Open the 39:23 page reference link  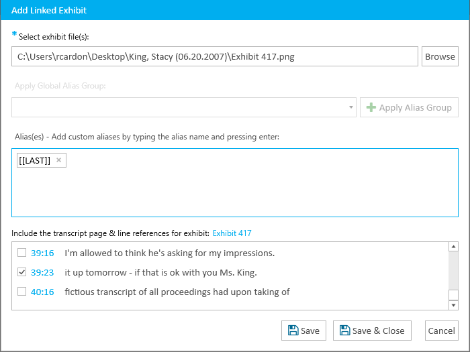pos(42,272)
